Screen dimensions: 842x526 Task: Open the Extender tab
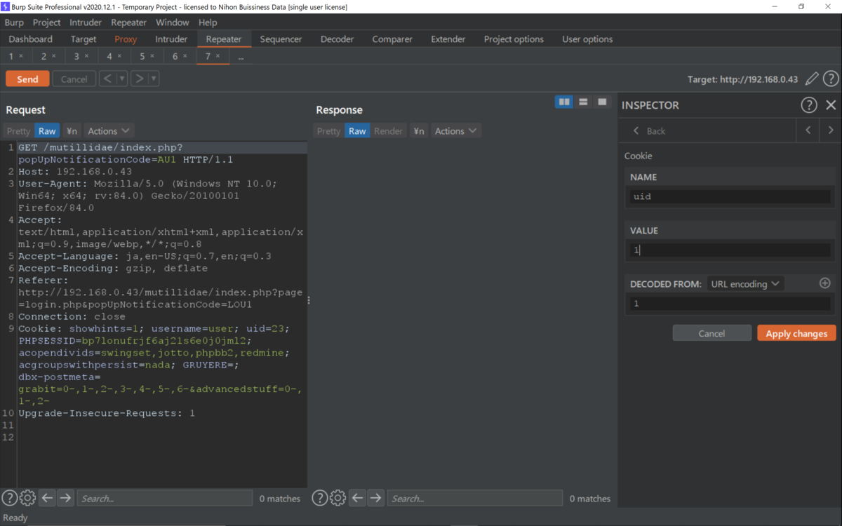tap(448, 39)
